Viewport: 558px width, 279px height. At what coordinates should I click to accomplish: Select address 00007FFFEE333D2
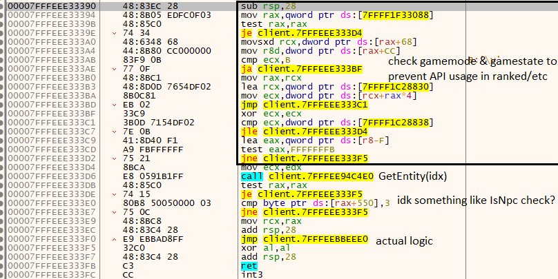point(52,158)
